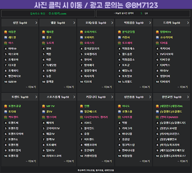192x173 pixels.
Task: Click the rank 4 badge in 드라마 Top10
Action: pos(157,48)
